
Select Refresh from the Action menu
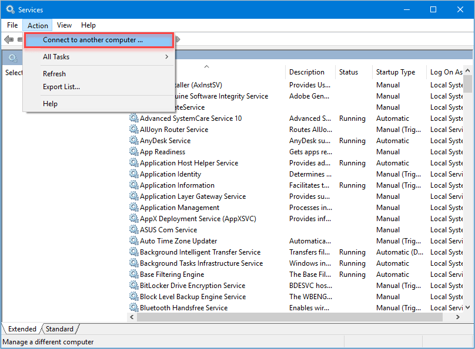54,74
